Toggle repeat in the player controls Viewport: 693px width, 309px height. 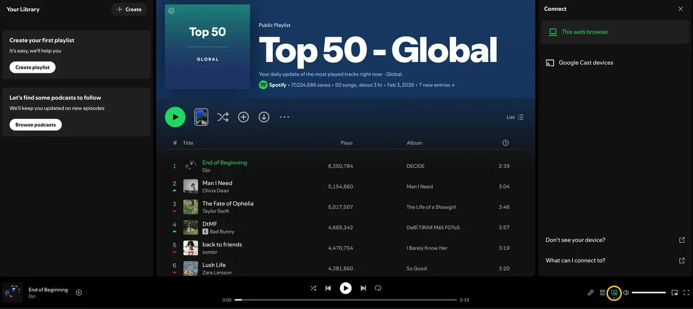[378, 288]
